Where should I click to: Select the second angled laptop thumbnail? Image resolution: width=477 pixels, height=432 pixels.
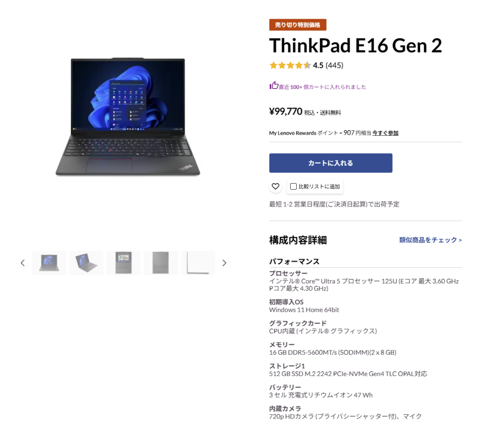(x=86, y=263)
